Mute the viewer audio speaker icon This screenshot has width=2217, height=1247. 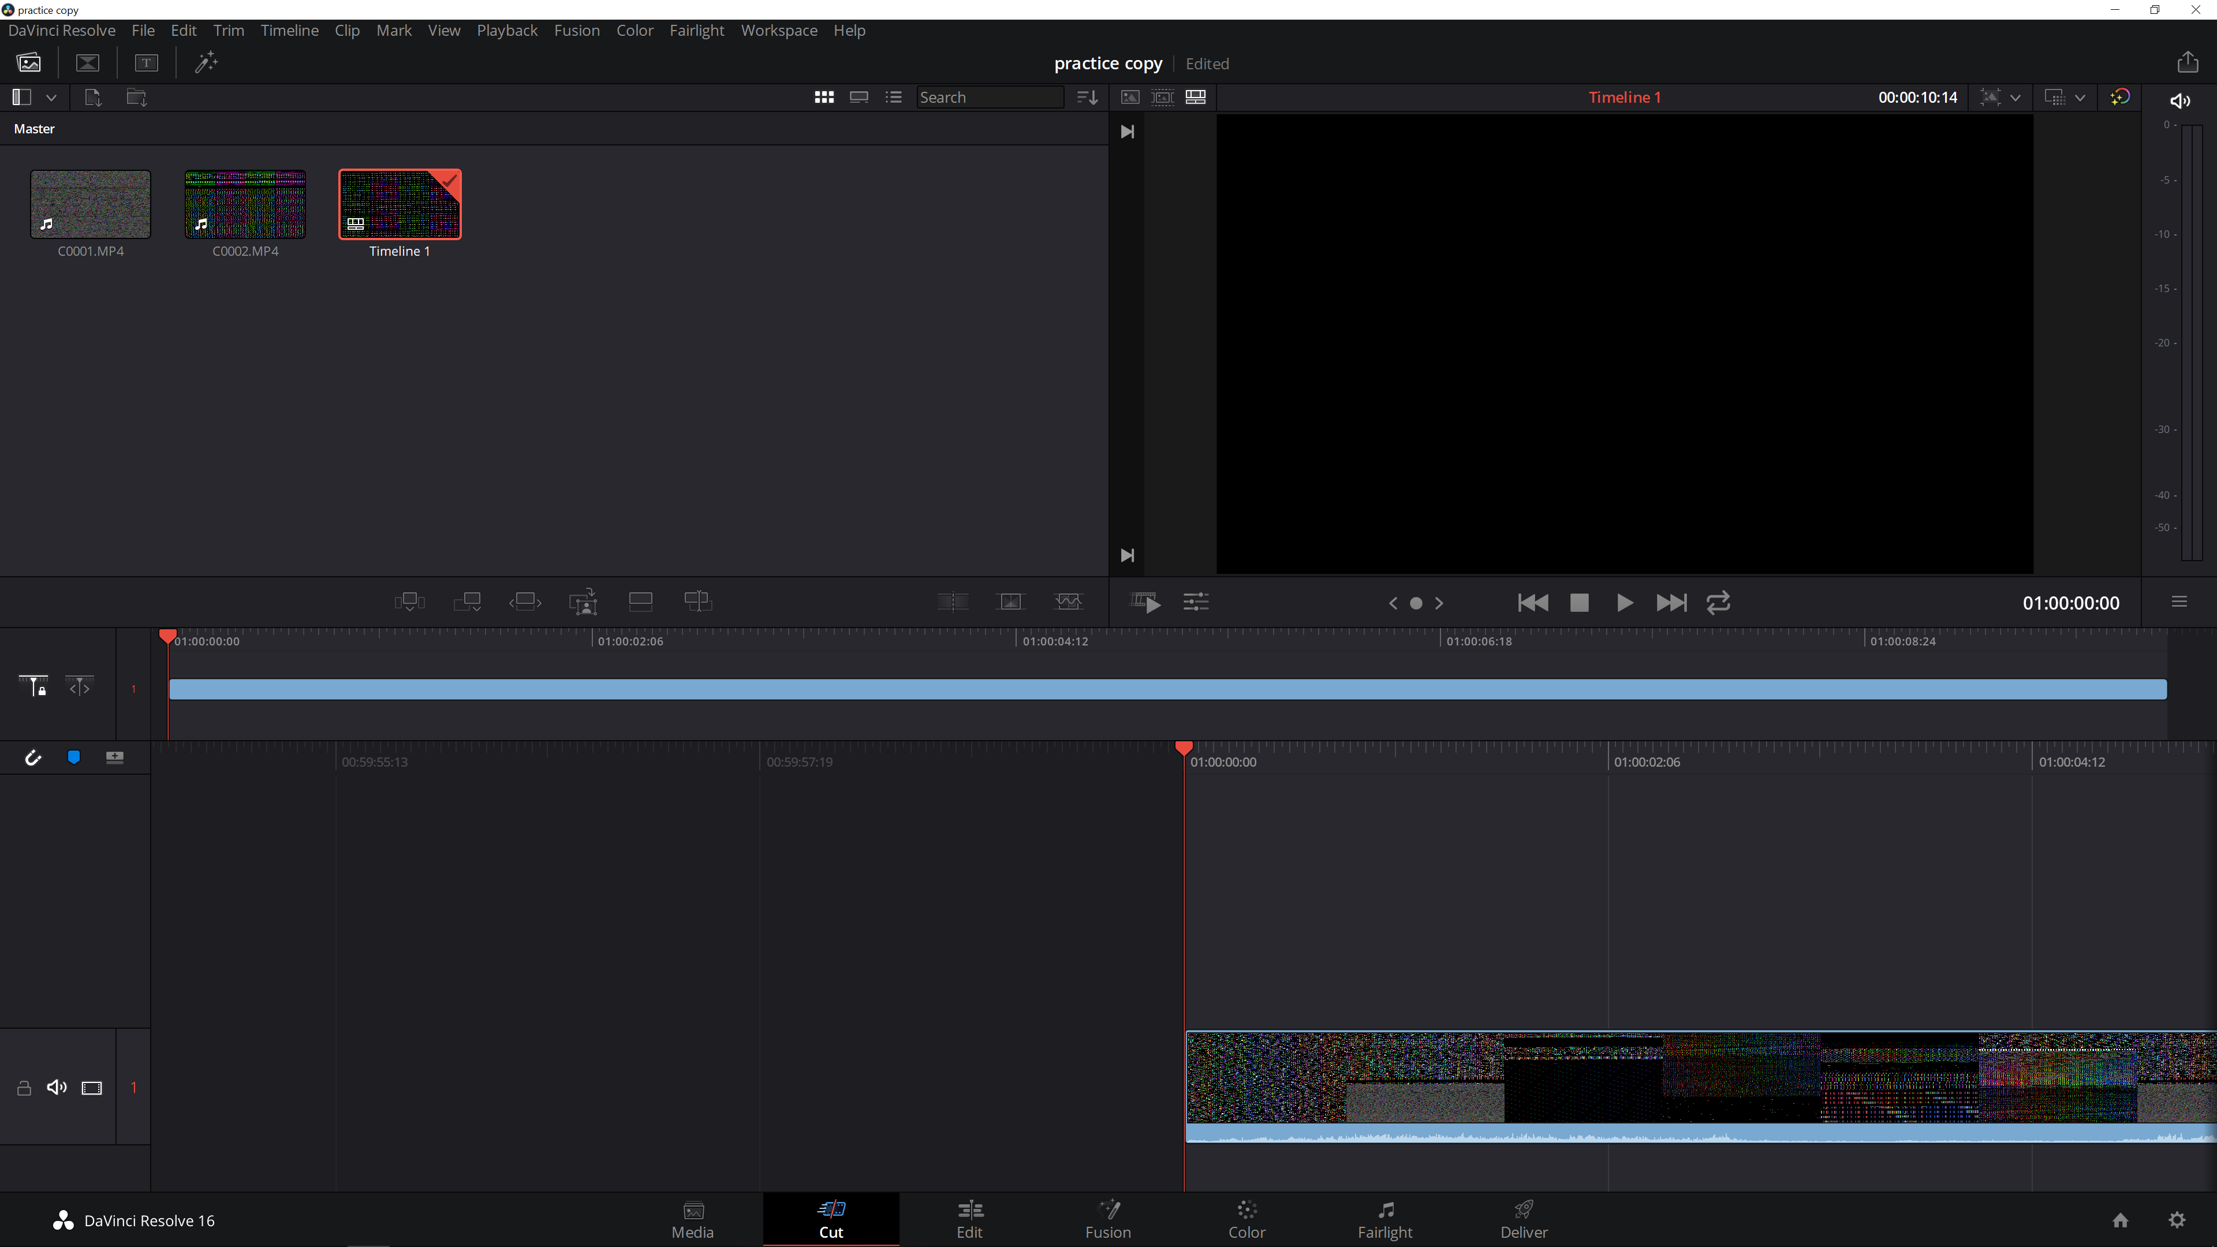click(2180, 100)
